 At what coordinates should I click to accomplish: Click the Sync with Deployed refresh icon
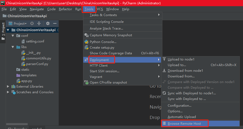[x=164, y=93]
